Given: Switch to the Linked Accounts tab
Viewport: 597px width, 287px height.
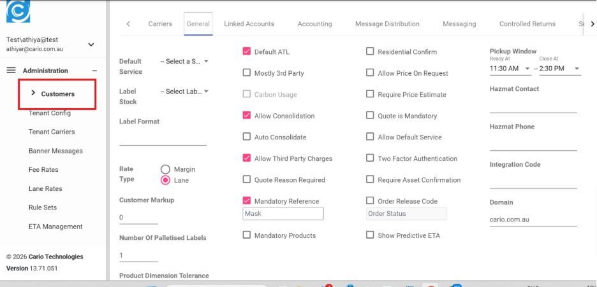Looking at the screenshot, I should [x=249, y=24].
